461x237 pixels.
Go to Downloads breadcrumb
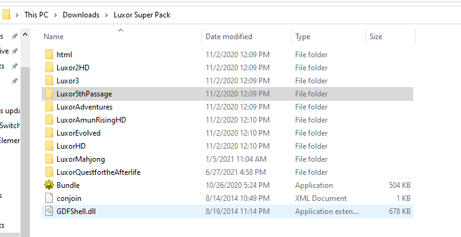click(81, 15)
